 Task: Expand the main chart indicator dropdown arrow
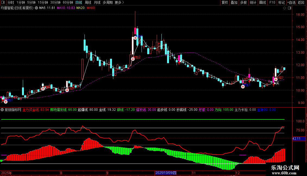37,8
